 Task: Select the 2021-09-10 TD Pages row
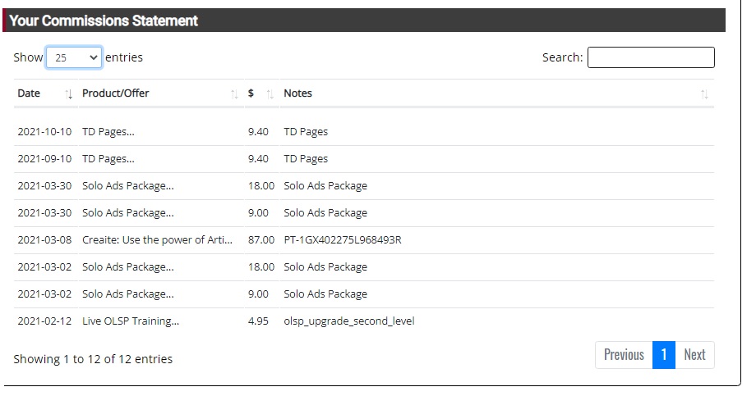[x=364, y=159]
